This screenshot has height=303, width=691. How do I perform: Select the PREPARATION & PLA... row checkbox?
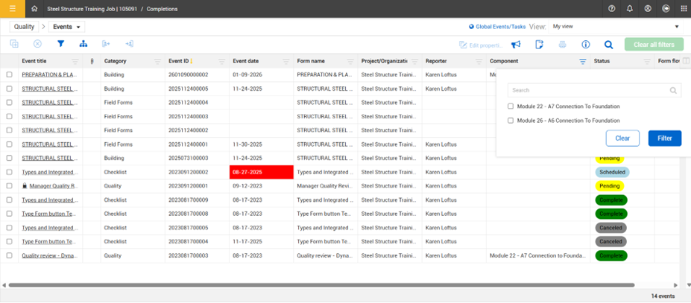click(x=10, y=74)
